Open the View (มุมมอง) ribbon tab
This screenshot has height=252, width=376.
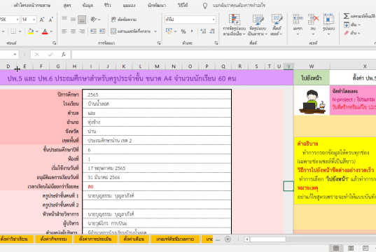tap(129, 6)
